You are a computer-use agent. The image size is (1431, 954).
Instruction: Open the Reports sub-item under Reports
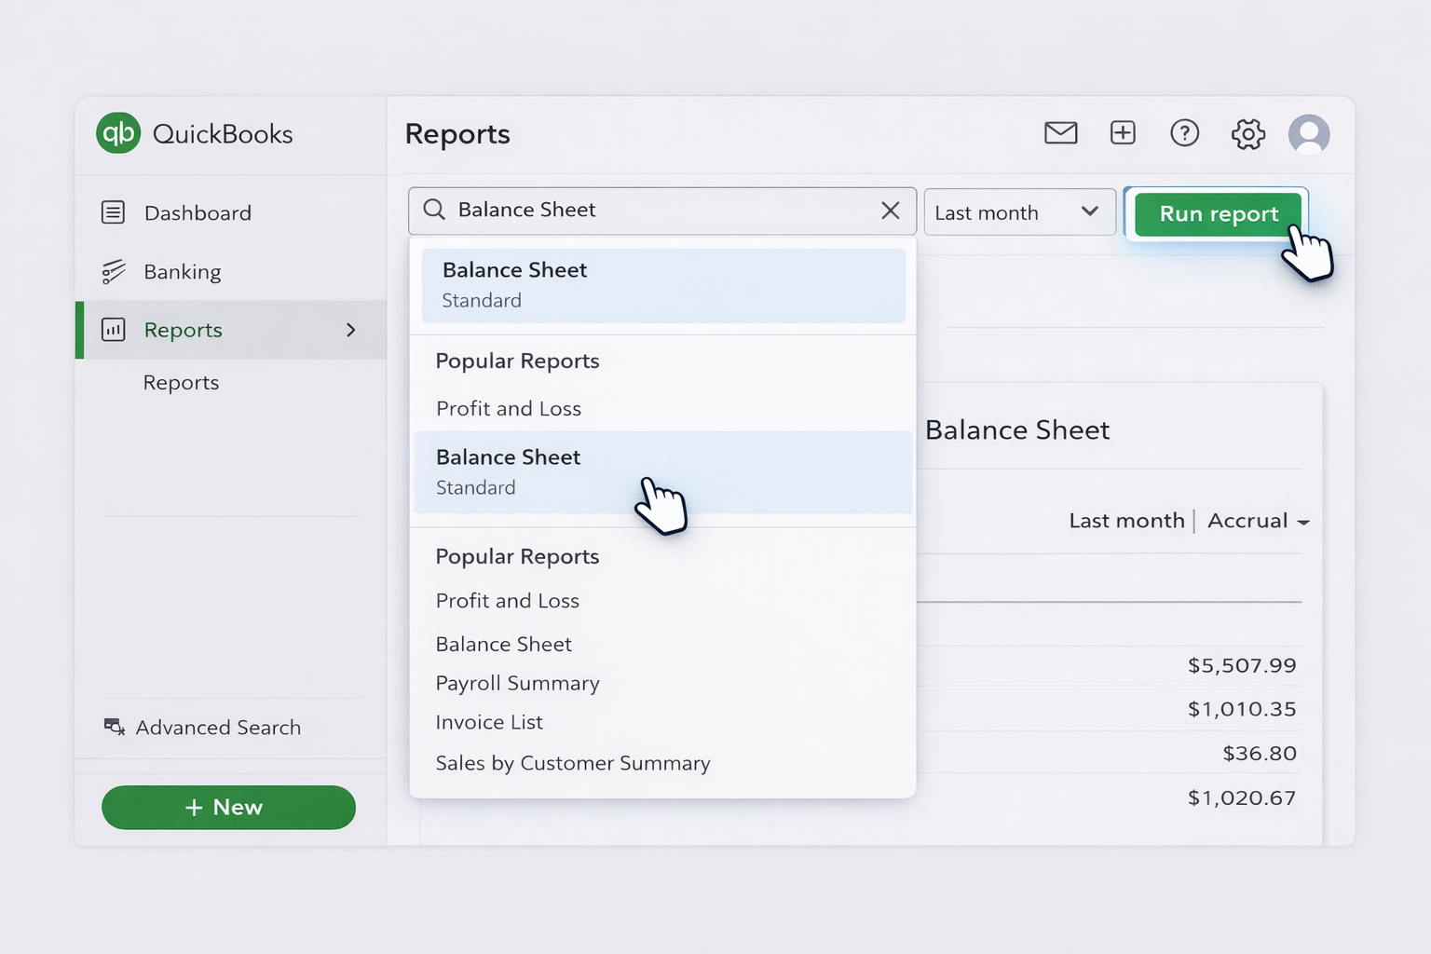(181, 383)
